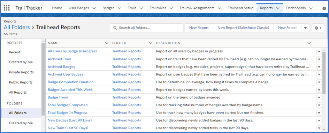Viewport: 329px width, 133px height.
Task: Click the Search all folders input field
Action: point(147,28)
